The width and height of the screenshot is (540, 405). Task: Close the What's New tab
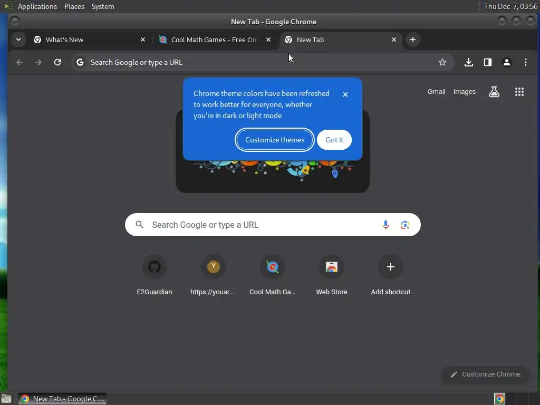[143, 40]
